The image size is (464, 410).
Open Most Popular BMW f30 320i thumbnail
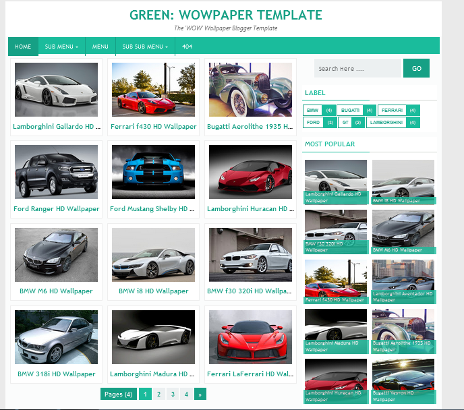pos(336,231)
